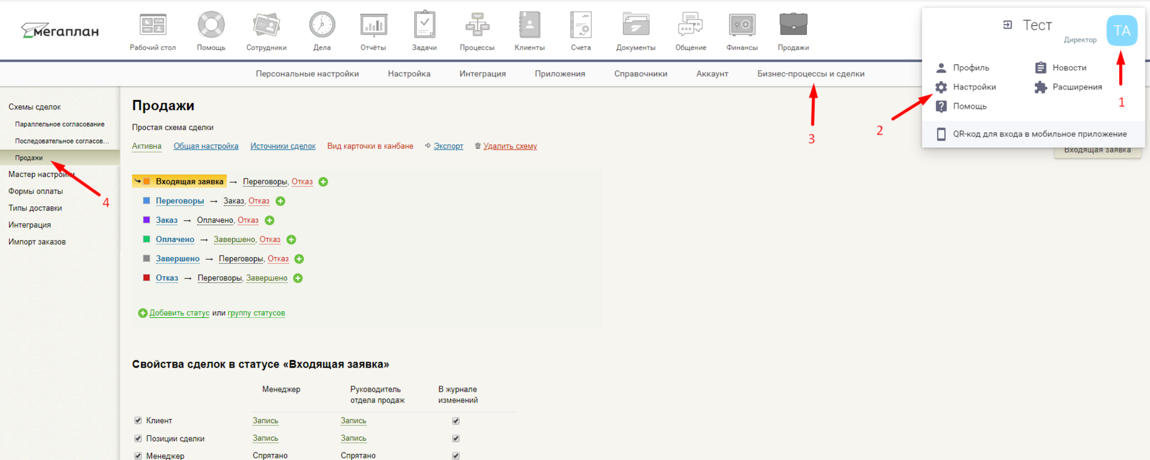Open Менеджер access dropdown for Клиент
1150x460 pixels.
coord(266,420)
